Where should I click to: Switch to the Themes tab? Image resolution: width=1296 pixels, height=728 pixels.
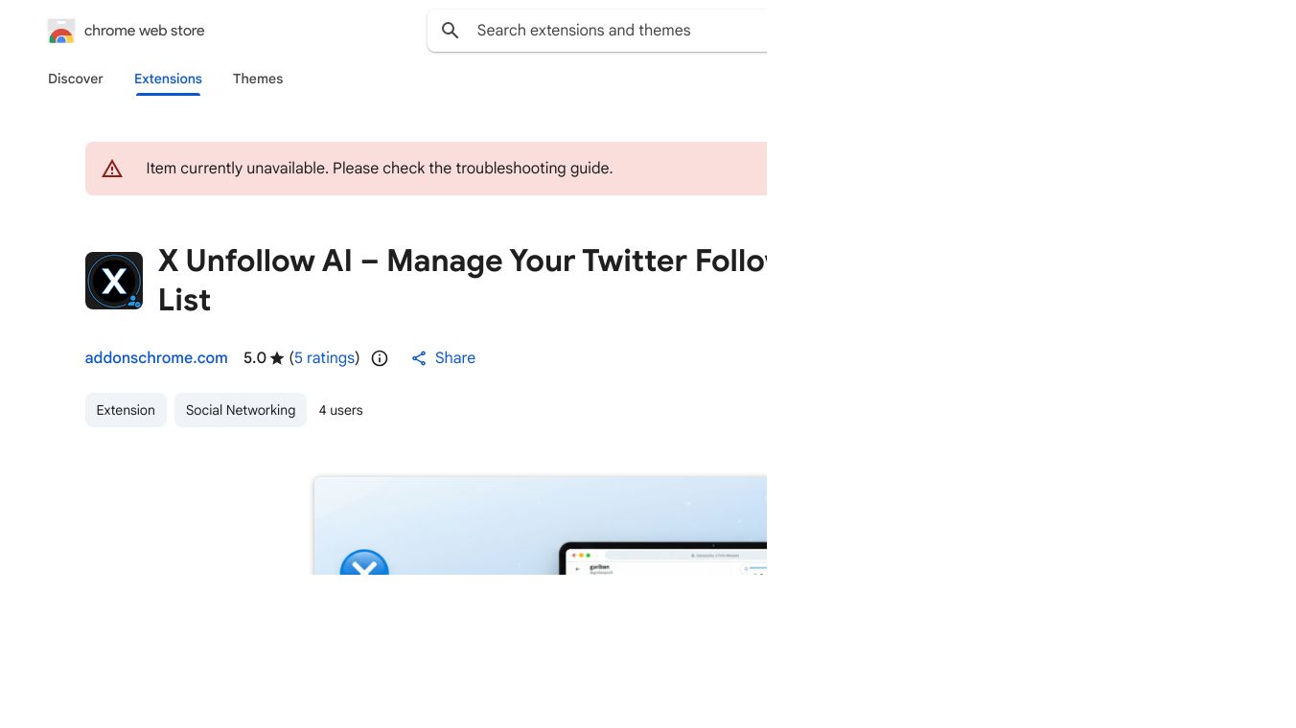point(258,79)
